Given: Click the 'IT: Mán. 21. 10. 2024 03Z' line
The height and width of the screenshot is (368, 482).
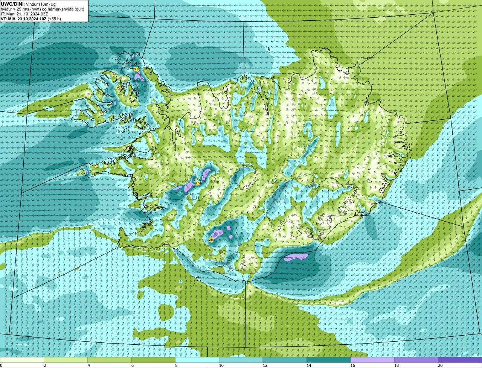Looking at the screenshot, I should tap(24, 14).
